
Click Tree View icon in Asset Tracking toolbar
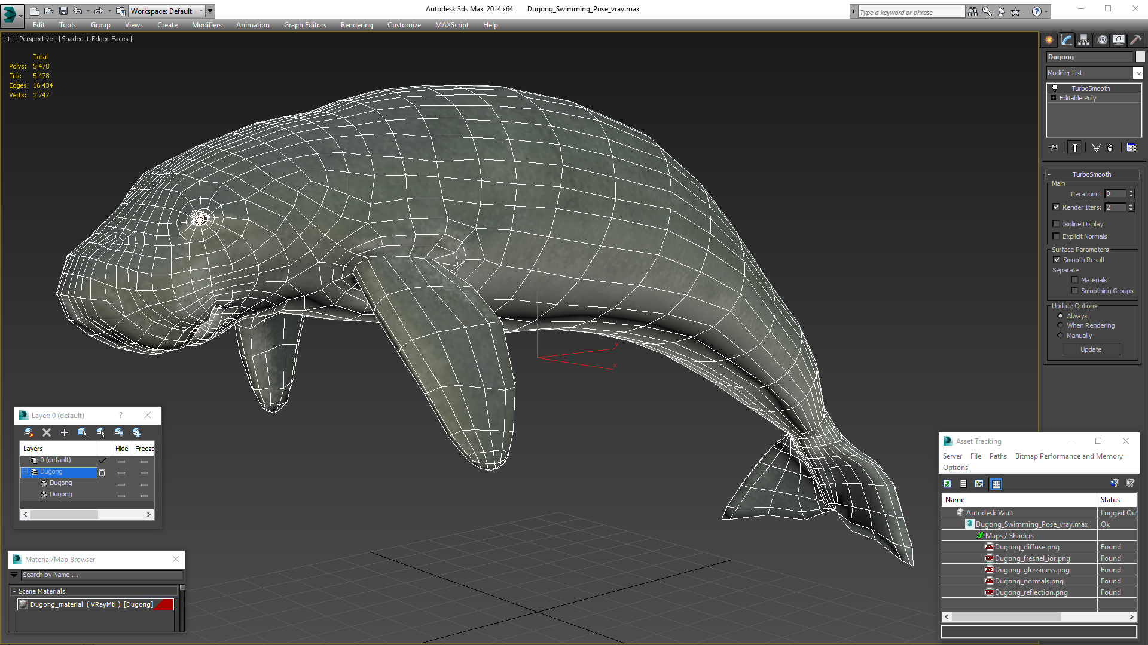tap(979, 484)
